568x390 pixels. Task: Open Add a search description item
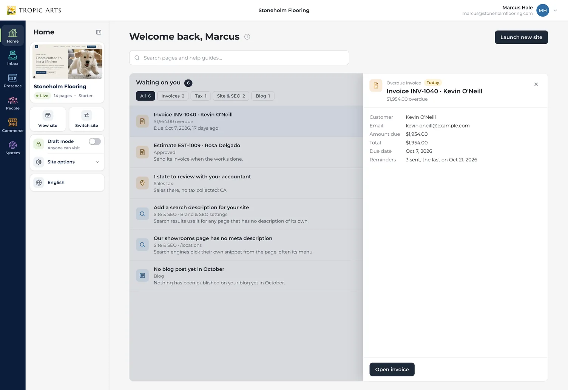246,214
